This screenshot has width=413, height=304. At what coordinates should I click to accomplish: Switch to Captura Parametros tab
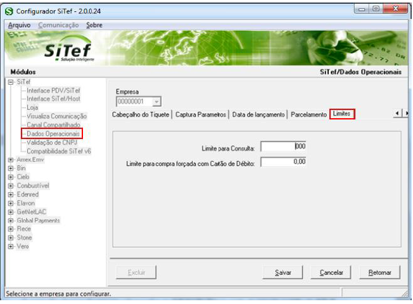[x=201, y=114]
